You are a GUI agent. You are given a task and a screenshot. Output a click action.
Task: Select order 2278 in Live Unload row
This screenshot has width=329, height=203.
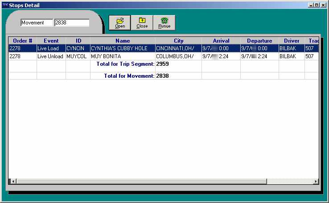(23, 56)
